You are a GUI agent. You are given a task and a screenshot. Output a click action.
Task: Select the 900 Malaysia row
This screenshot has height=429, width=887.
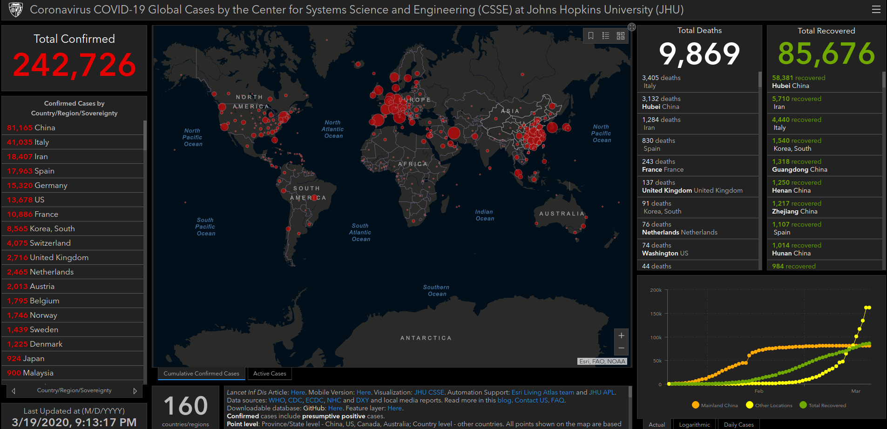click(73, 373)
